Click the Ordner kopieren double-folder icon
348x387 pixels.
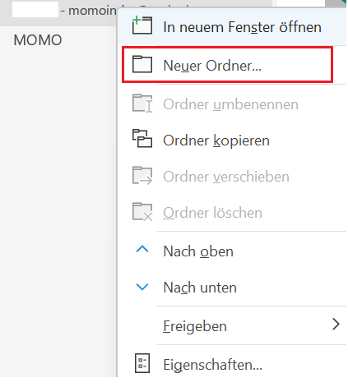[142, 138]
